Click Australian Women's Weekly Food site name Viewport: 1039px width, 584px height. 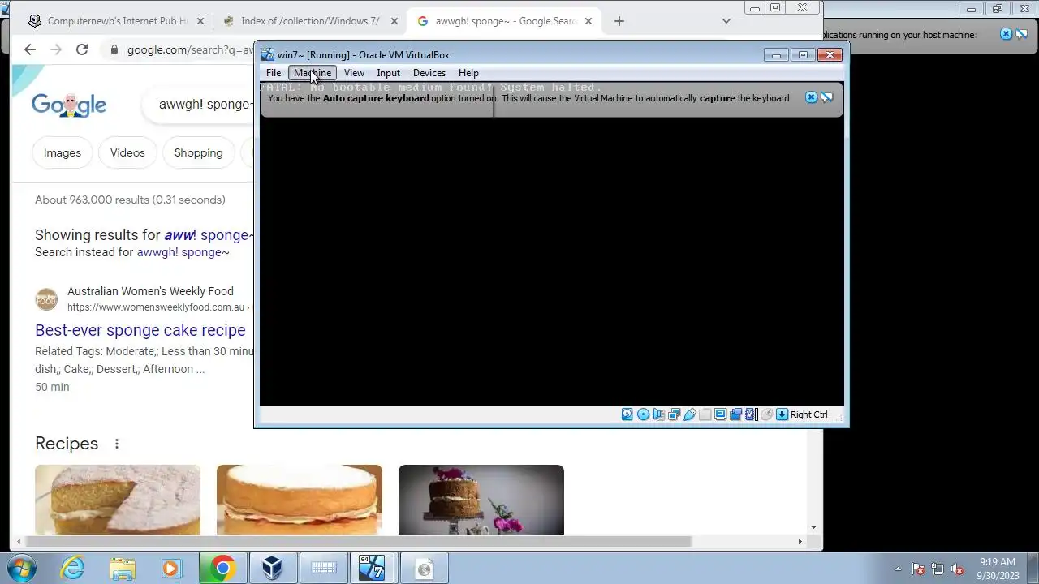(x=150, y=291)
